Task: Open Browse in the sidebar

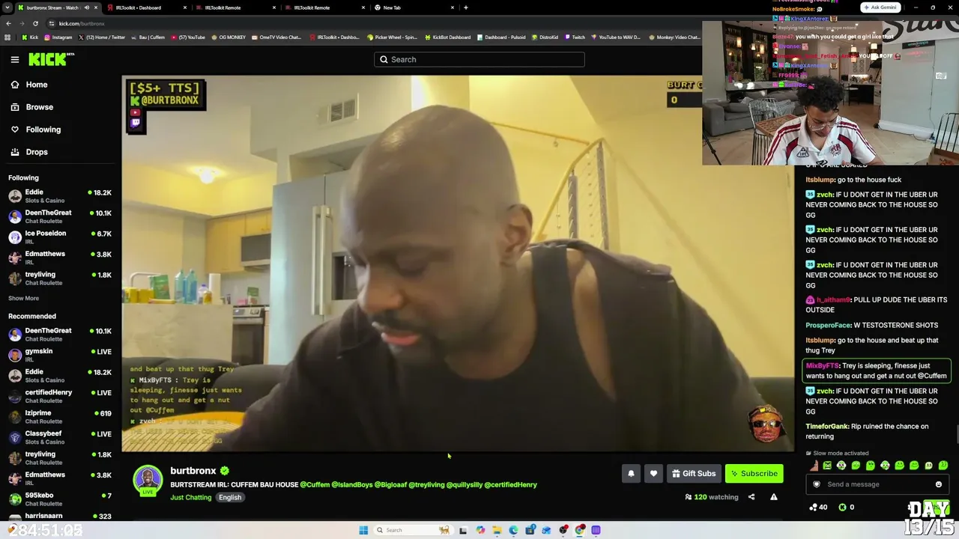Action: click(31, 107)
